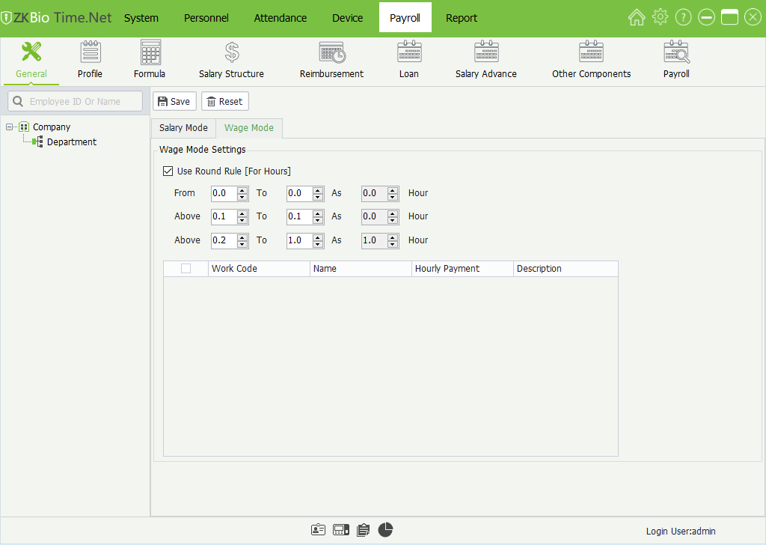Decrease the From value in first row

(x=242, y=197)
